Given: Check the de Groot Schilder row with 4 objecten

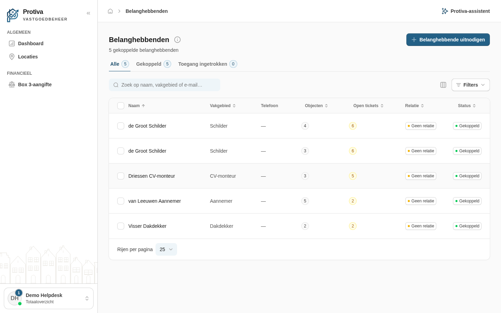Looking at the screenshot, I should point(121,126).
